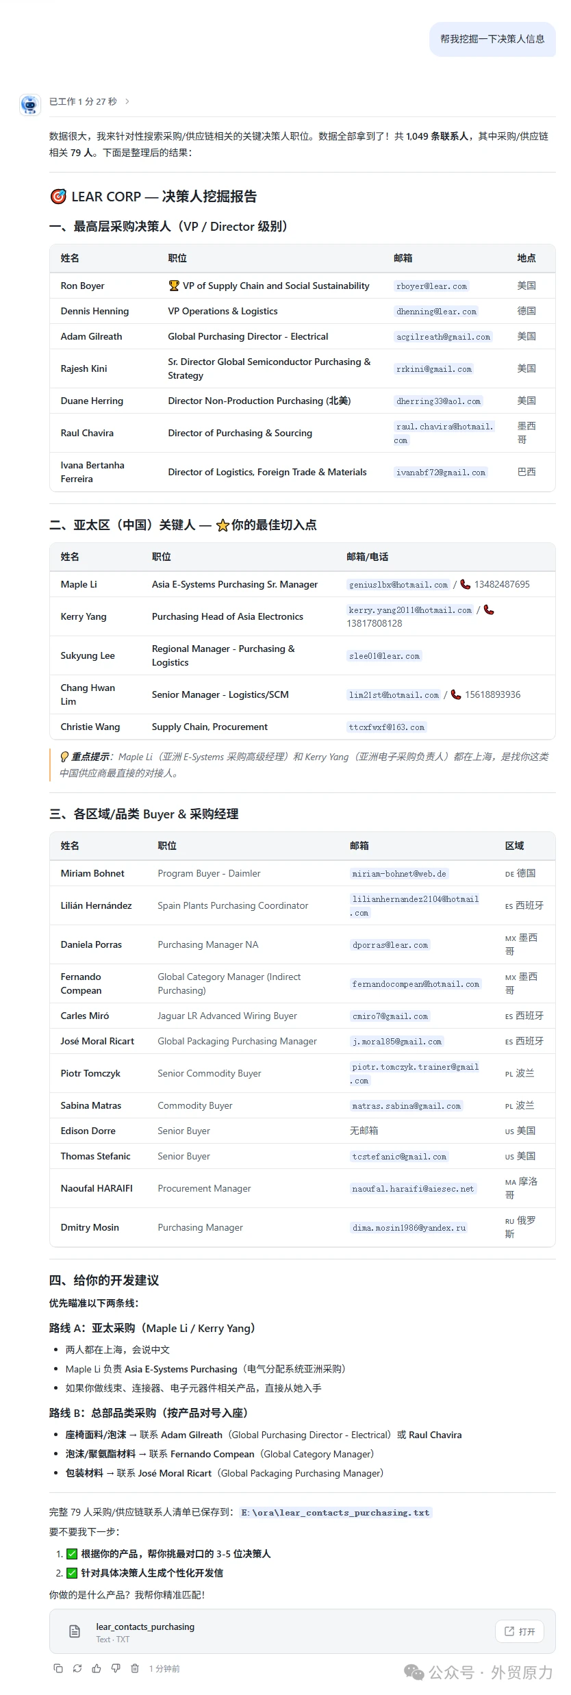Click email j.moral85@gmail.com

[397, 1042]
